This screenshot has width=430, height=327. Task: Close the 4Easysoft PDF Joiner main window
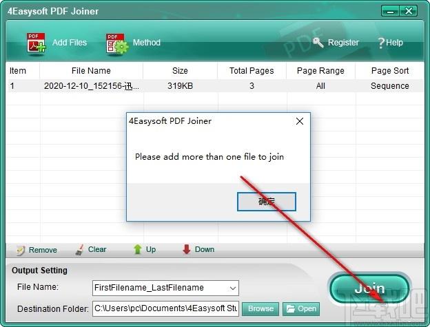point(409,11)
